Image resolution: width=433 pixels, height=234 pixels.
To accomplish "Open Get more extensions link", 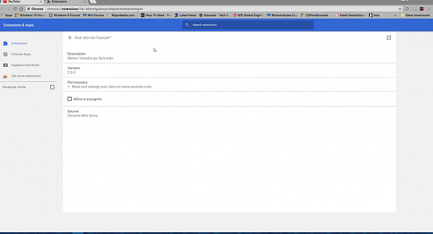I will coord(22,76).
